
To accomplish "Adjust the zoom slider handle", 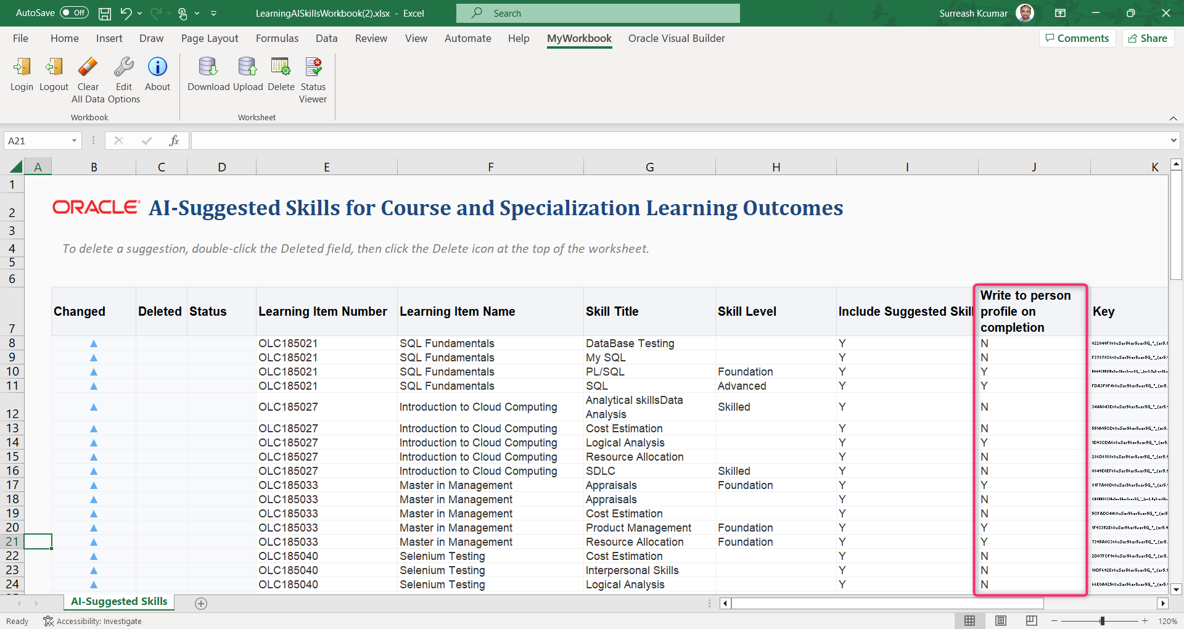I will [1102, 621].
